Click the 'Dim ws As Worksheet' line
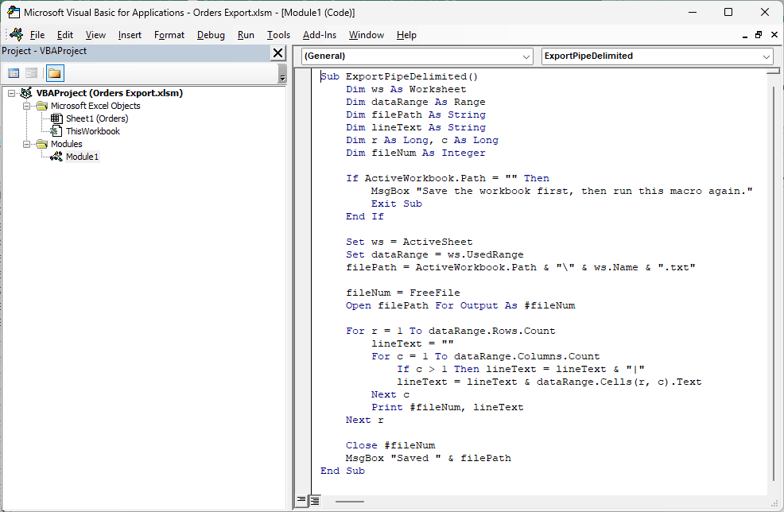Viewport: 784px width, 512px height. point(406,89)
